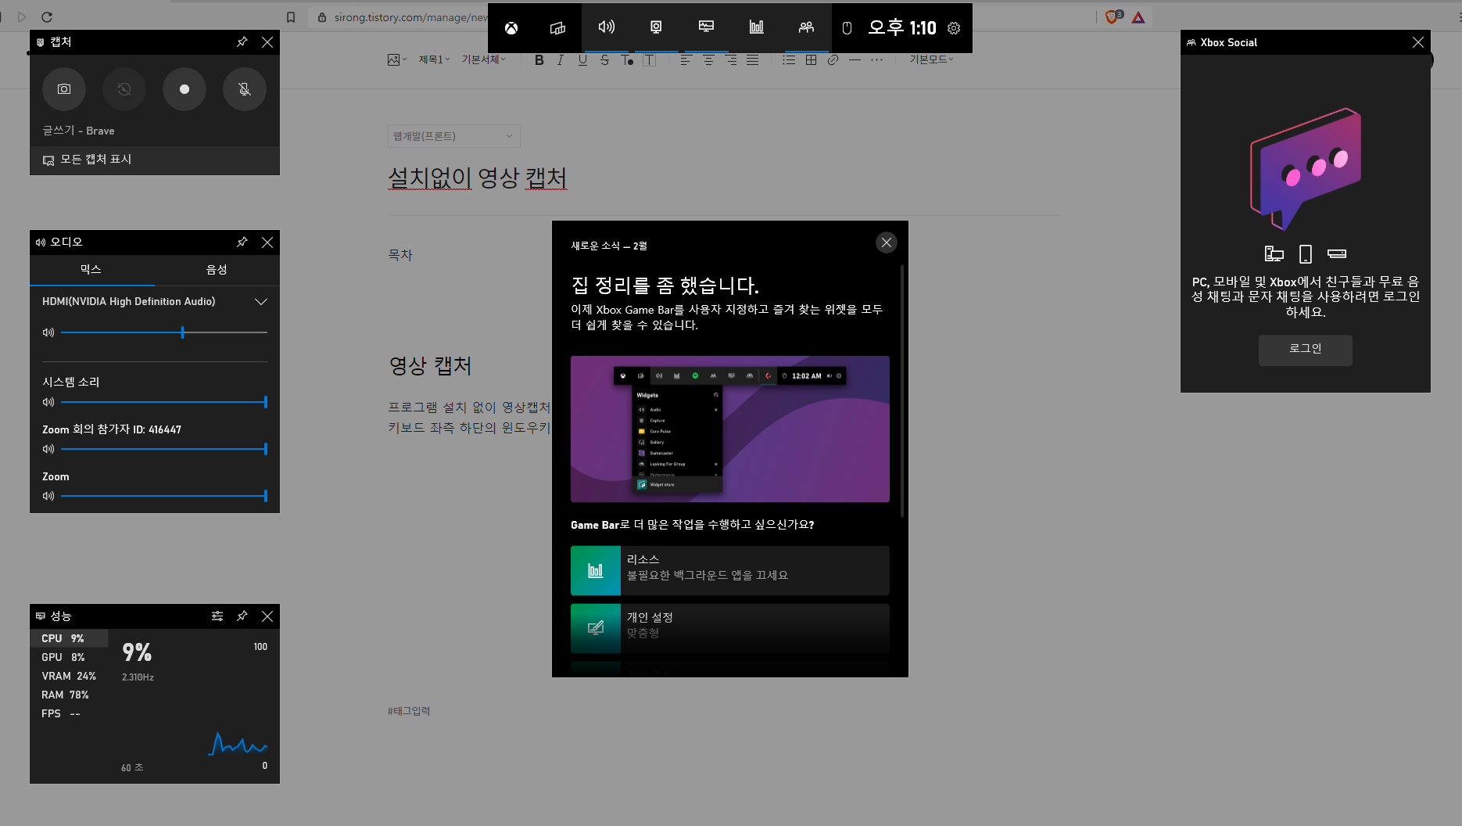Open the Xbox menu in Game Bar
Viewport: 1462px width, 826px height.
[511, 28]
